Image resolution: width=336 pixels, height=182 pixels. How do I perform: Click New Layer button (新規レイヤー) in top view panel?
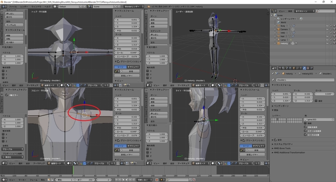[x=127, y=76]
